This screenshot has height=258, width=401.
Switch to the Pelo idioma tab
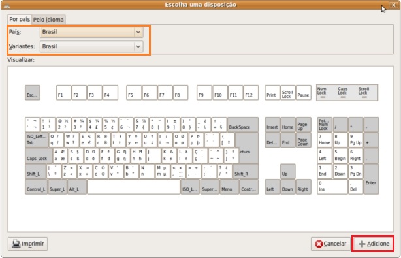point(48,20)
